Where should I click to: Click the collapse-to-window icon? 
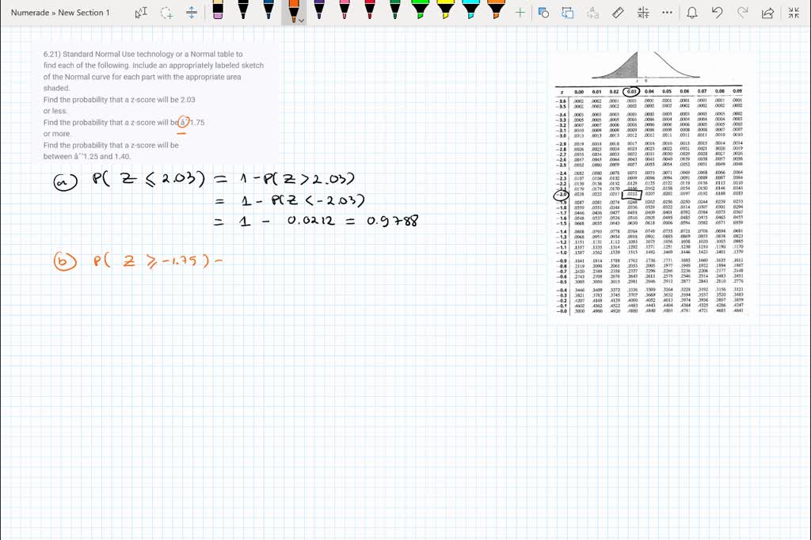coord(793,13)
